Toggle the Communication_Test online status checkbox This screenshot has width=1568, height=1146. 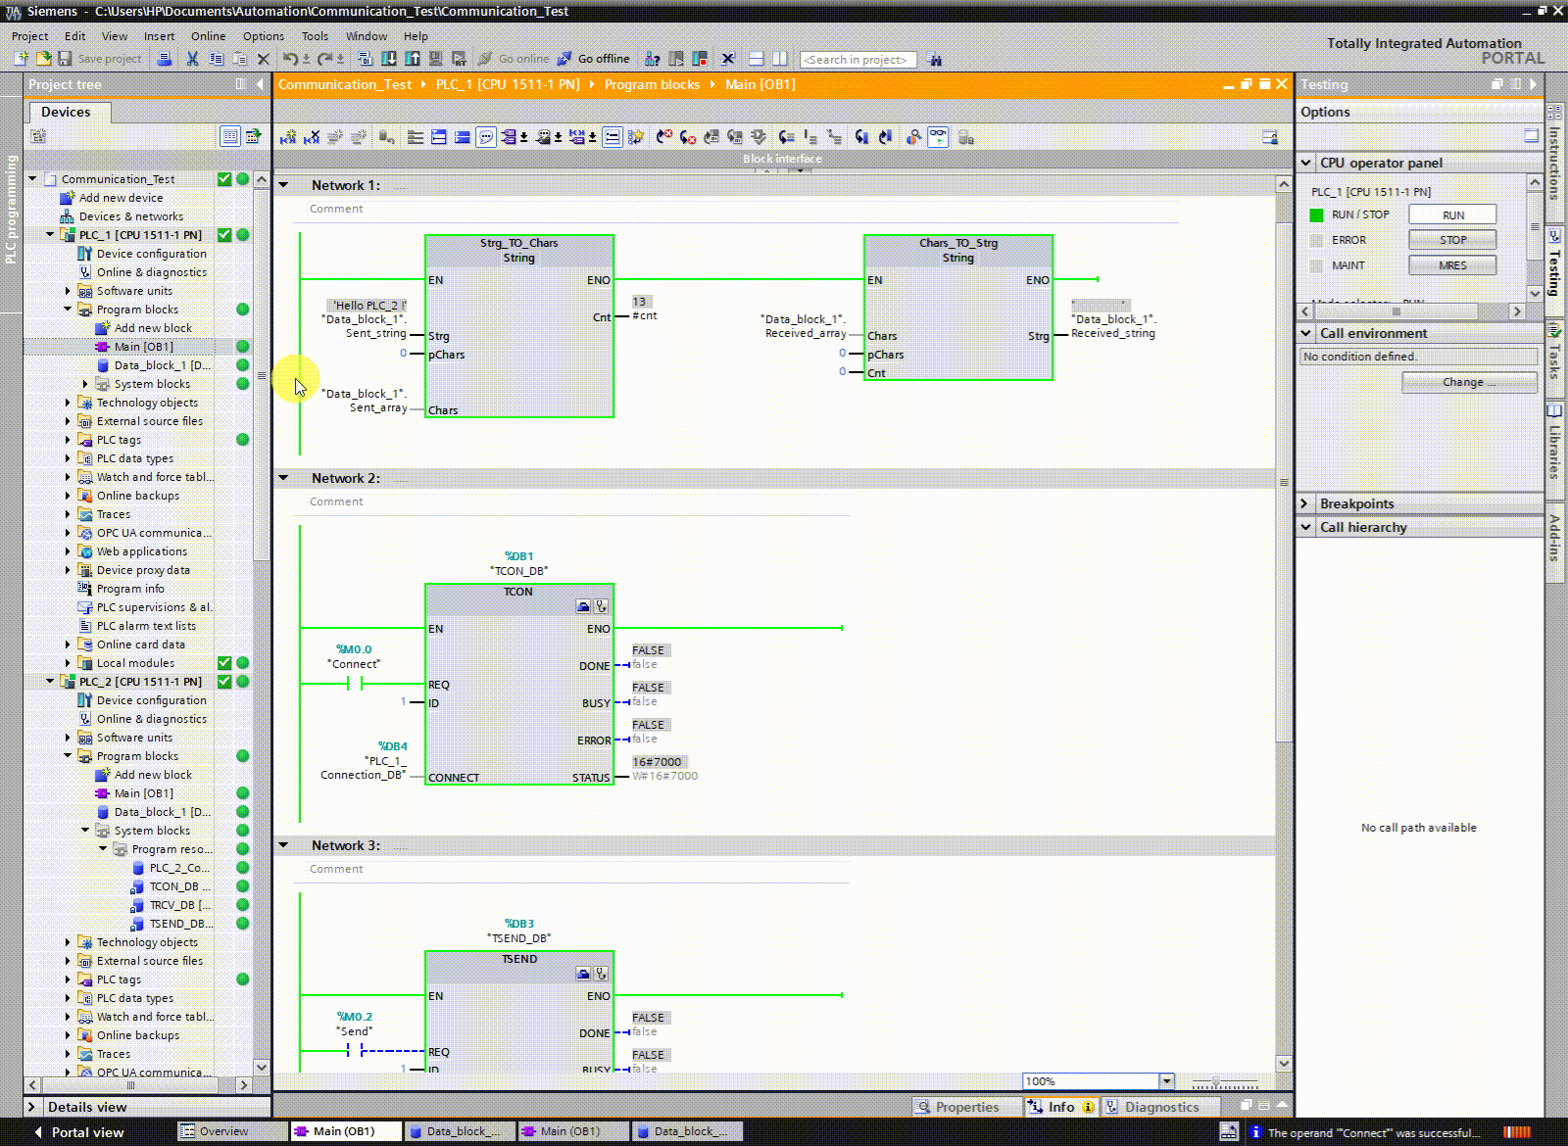click(224, 178)
